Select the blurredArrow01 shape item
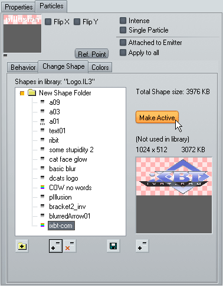 pyautogui.click(x=70, y=216)
